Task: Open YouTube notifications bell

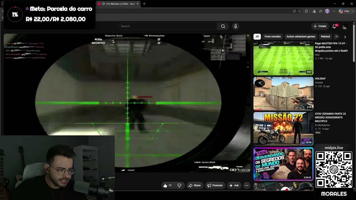Action: [x=335, y=26]
